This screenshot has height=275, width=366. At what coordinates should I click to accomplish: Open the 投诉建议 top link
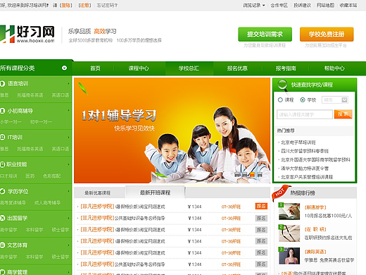[302, 5]
